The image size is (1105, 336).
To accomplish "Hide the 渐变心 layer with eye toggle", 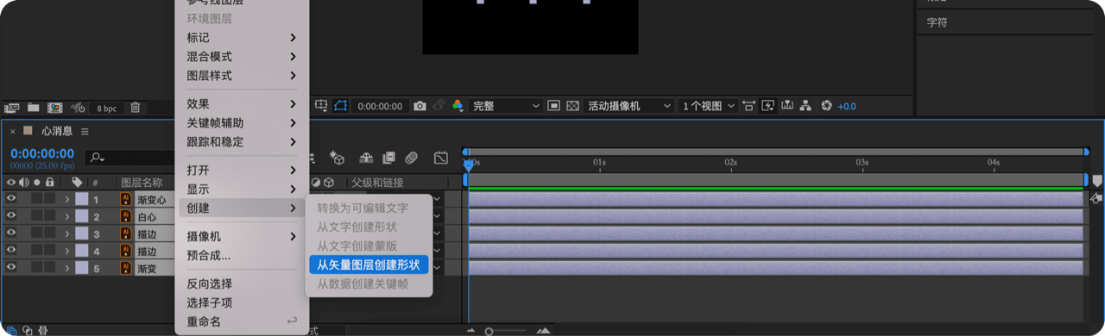I will (x=11, y=199).
